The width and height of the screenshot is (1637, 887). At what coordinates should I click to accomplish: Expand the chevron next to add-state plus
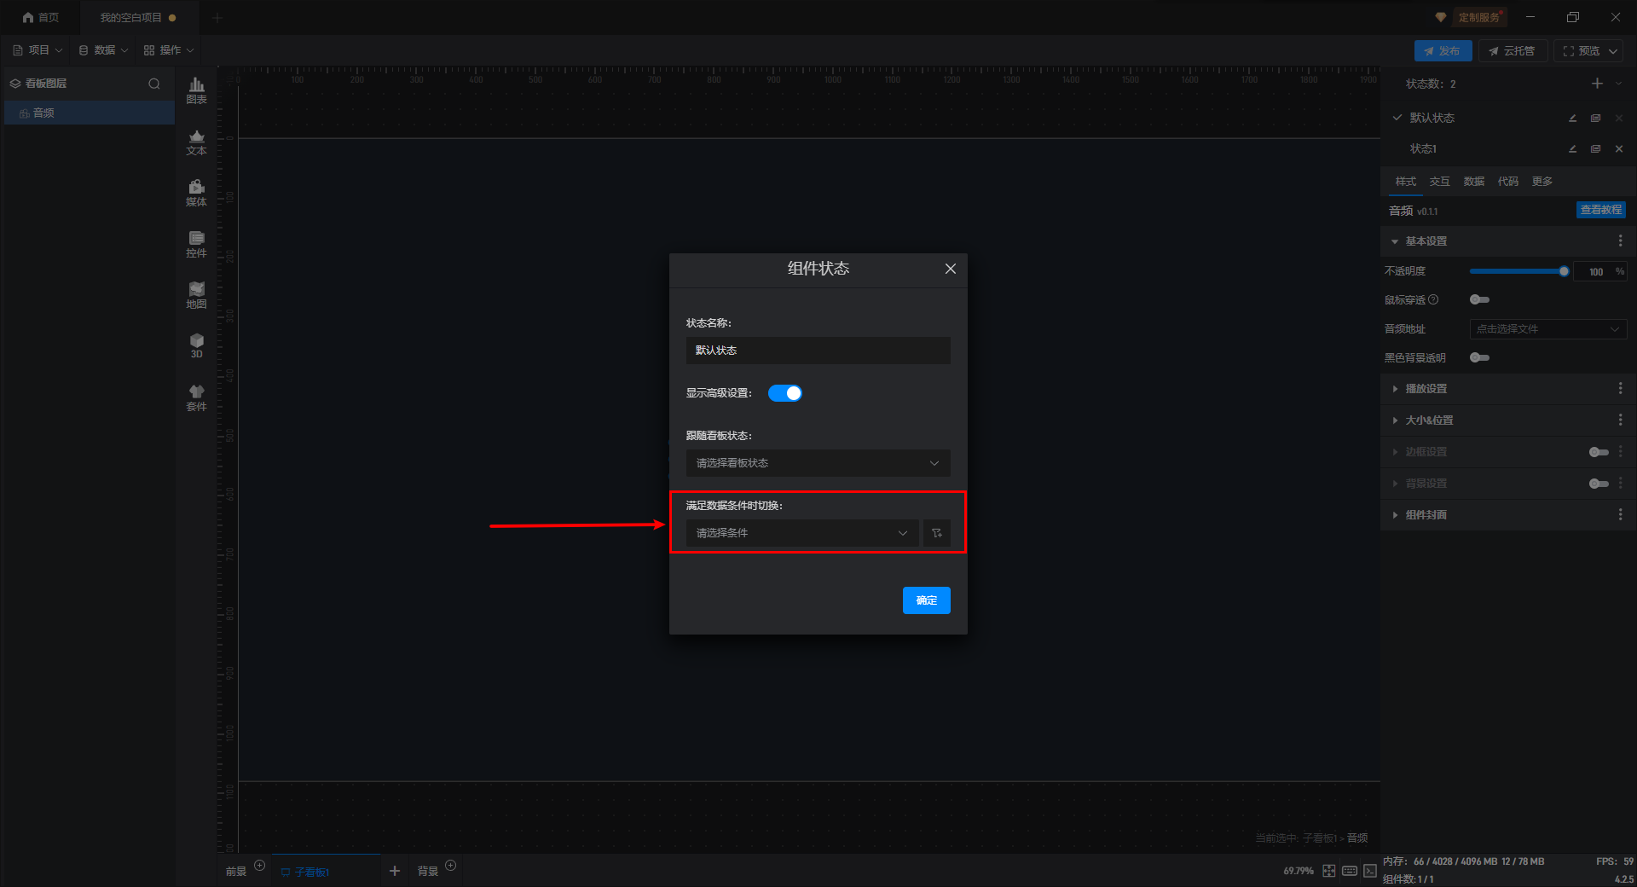tap(1618, 84)
